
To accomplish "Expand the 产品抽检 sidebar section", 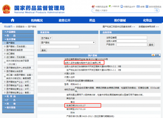I will (x=18, y=32).
